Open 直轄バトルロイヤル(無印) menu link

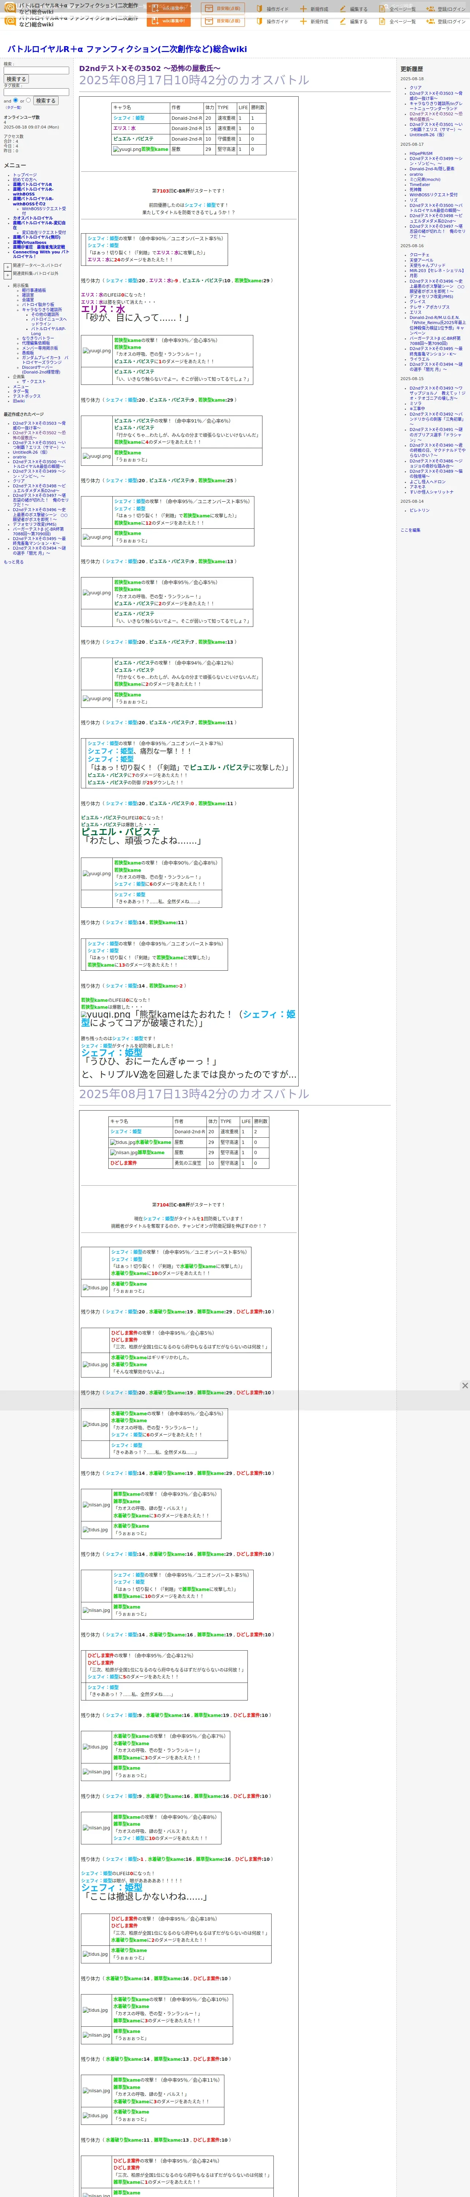(37, 238)
